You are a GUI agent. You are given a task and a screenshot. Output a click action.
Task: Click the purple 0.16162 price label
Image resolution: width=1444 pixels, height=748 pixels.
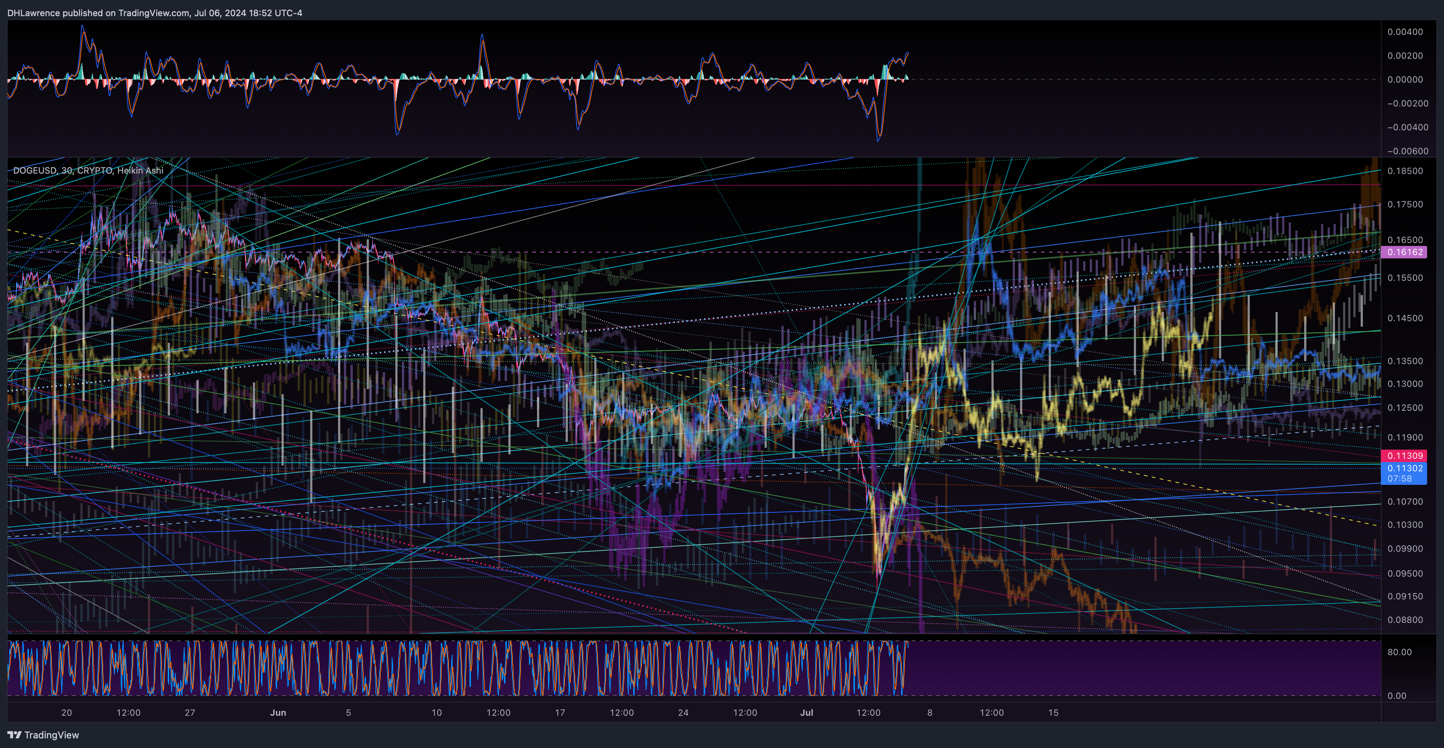[1404, 252]
